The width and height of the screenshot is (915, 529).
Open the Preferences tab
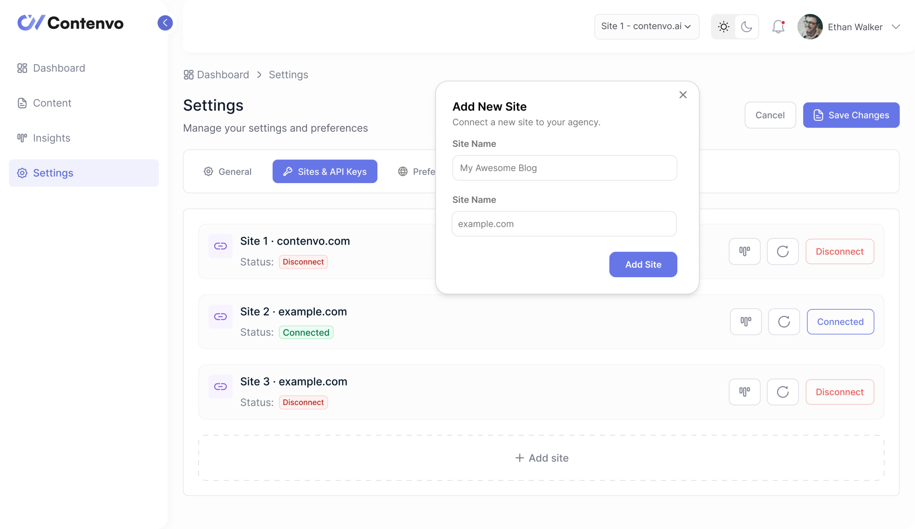(421, 171)
